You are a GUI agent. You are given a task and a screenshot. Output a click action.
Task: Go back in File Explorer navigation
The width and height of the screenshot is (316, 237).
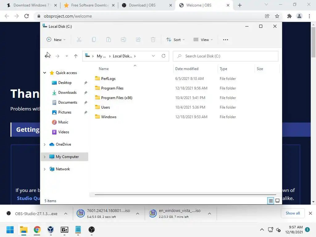pyautogui.click(x=48, y=56)
